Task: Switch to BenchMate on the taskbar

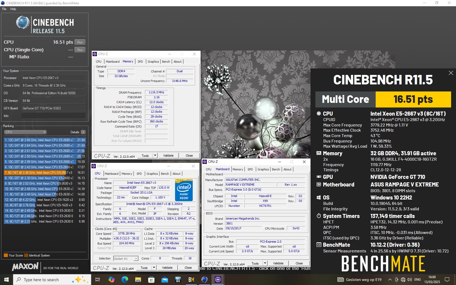Action: (191, 279)
